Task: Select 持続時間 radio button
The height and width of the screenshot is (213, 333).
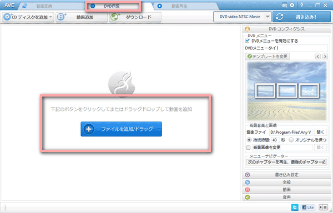Action: (249, 140)
